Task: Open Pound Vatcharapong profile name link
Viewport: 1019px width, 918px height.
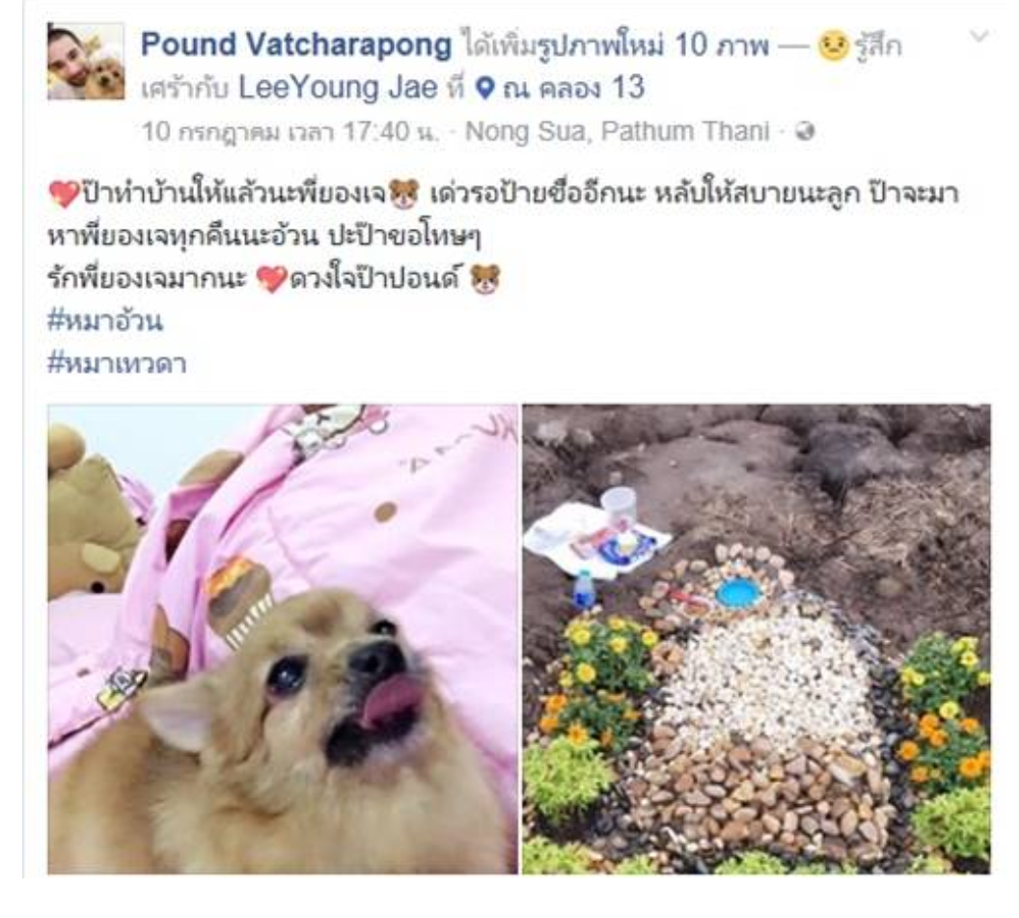Action: [296, 44]
